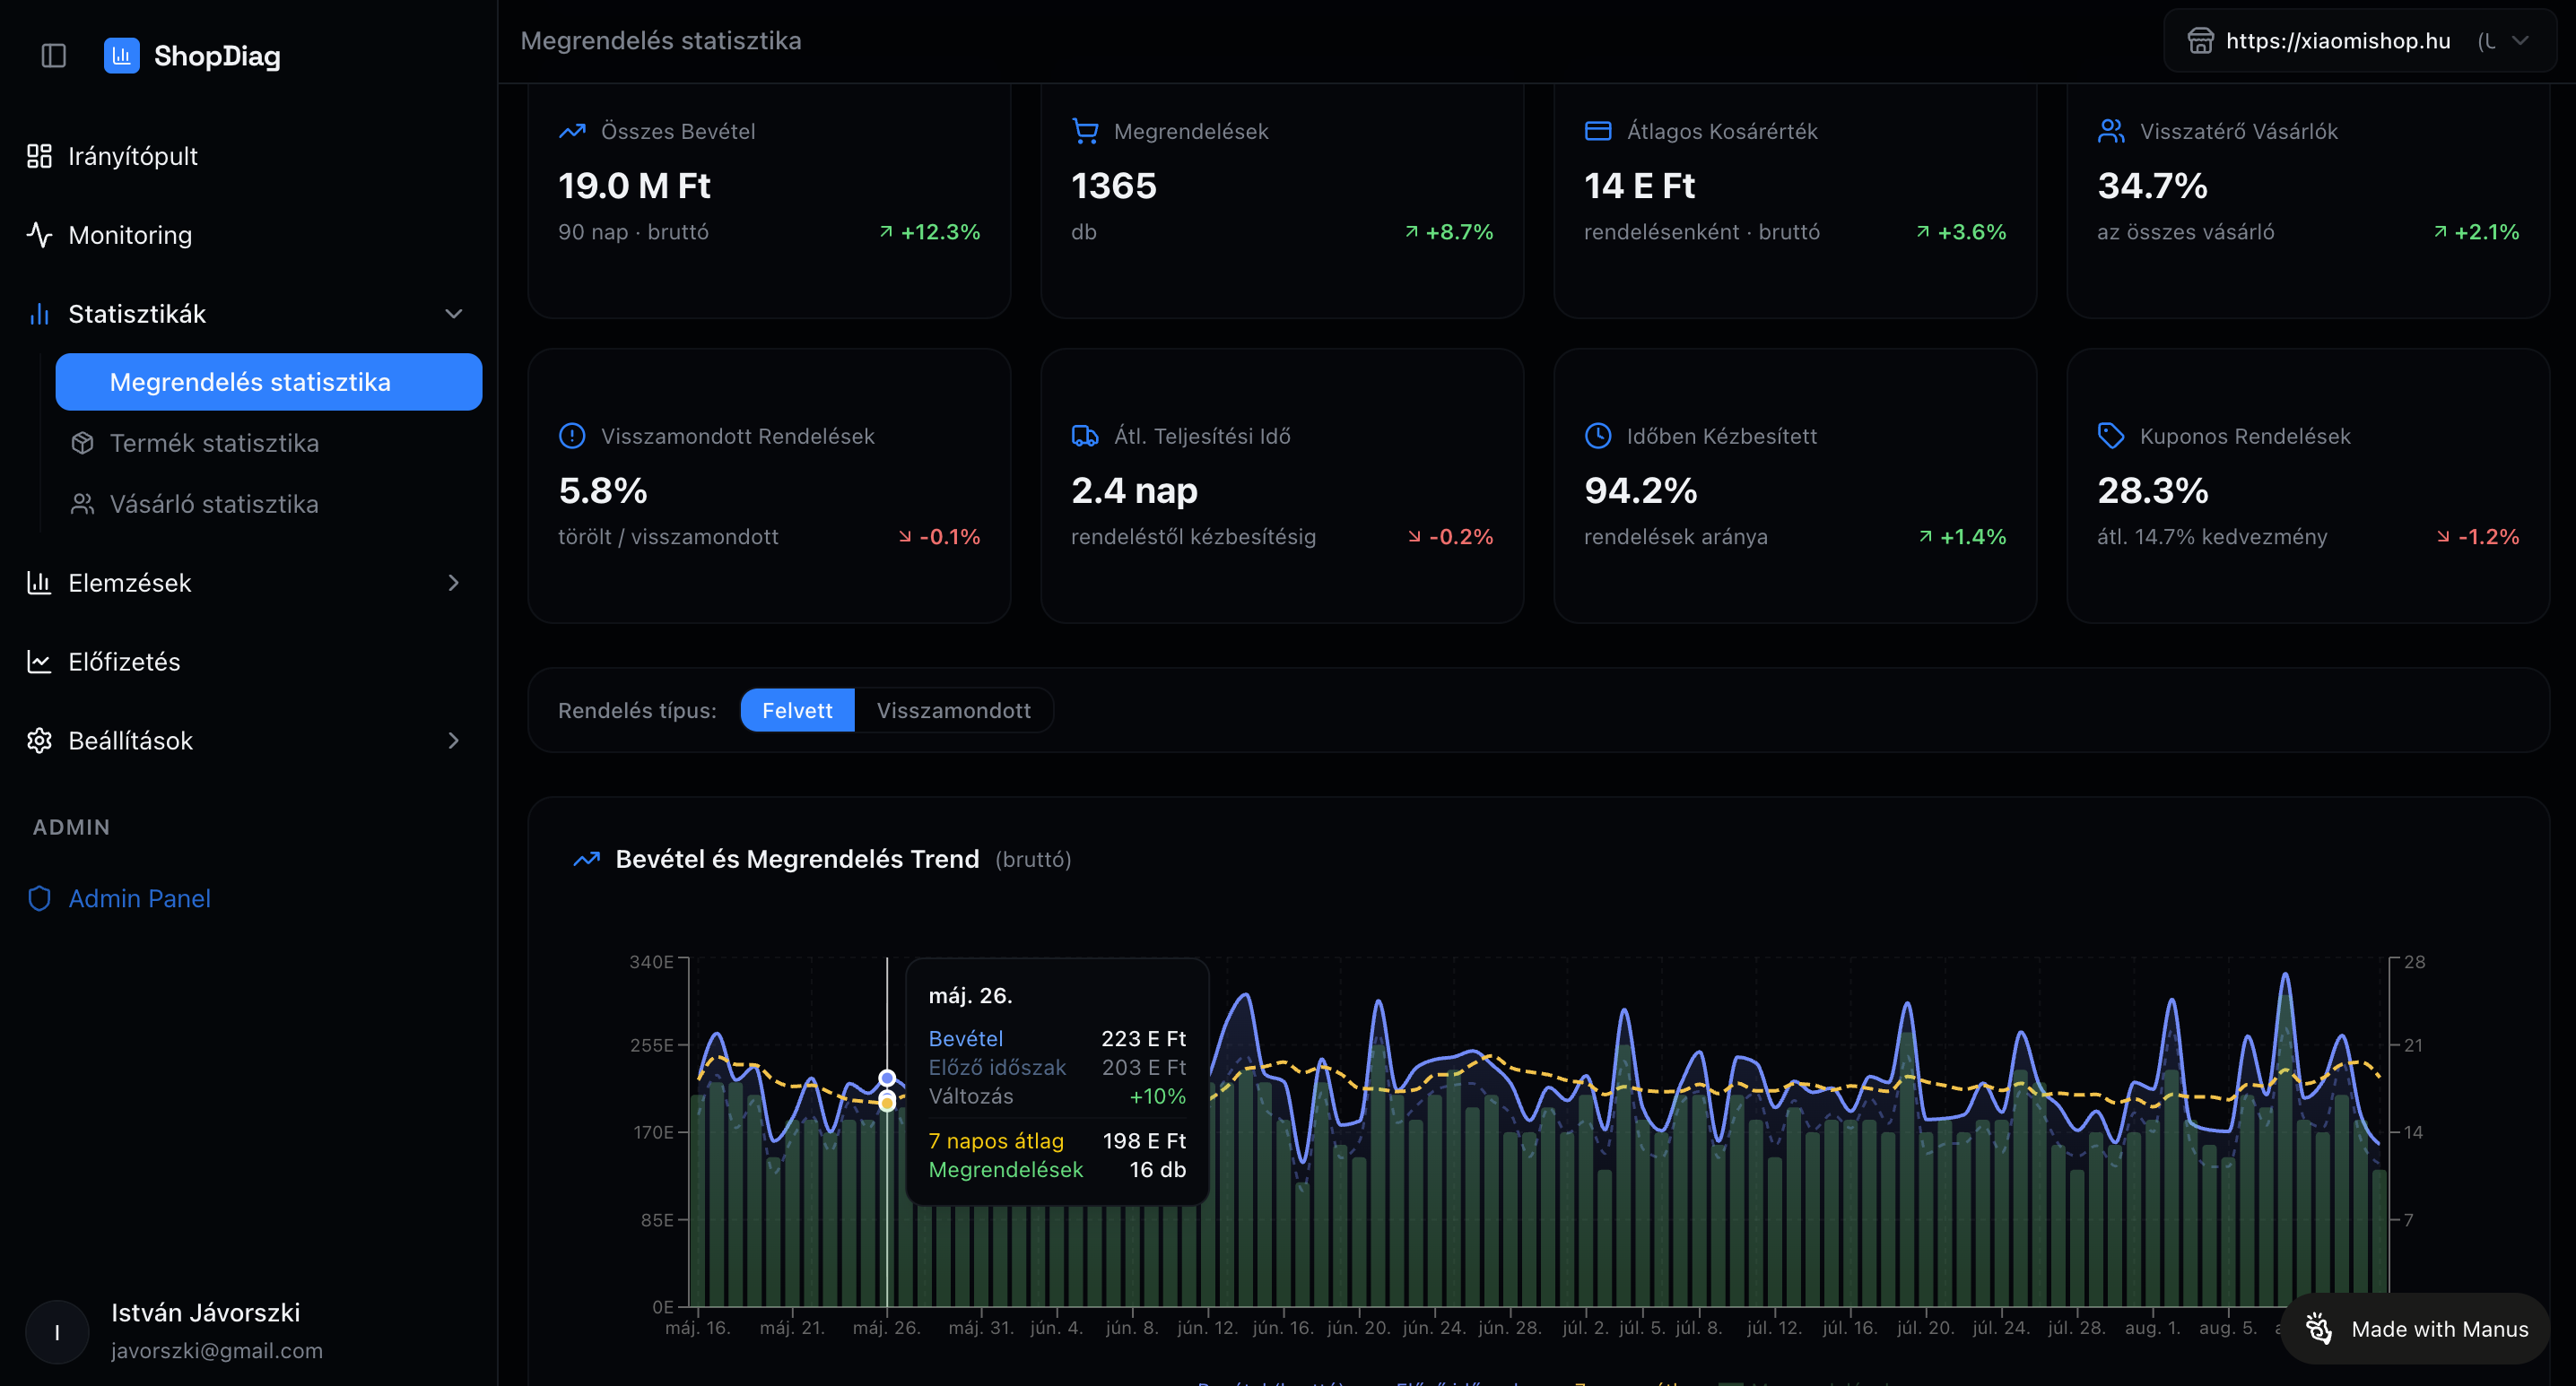Click the Összes Bevétel trend icon

click(x=572, y=131)
